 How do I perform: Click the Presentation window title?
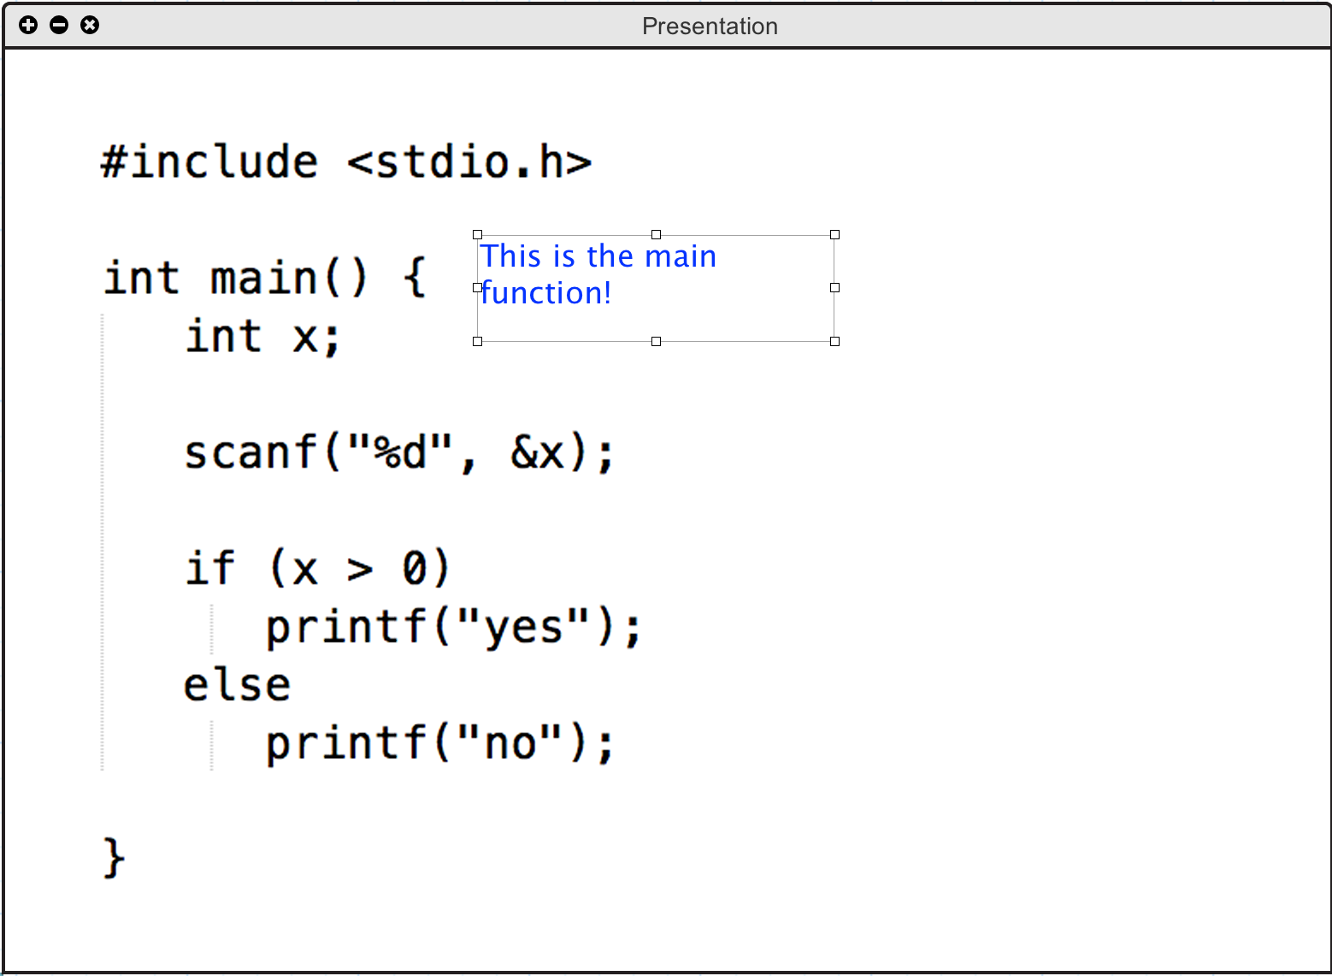click(710, 26)
